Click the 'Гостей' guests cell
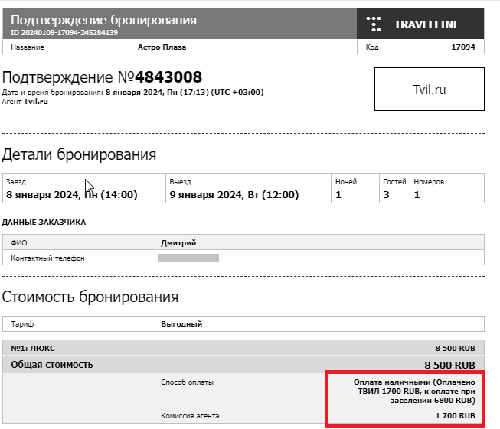The width and height of the screenshot is (500, 429). tap(394, 188)
